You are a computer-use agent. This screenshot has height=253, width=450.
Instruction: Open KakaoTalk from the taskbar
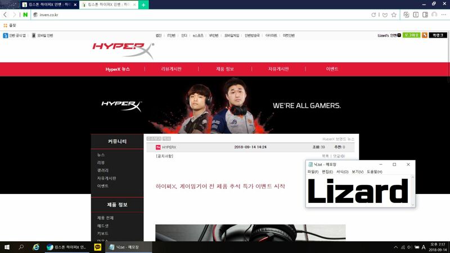pos(97,247)
